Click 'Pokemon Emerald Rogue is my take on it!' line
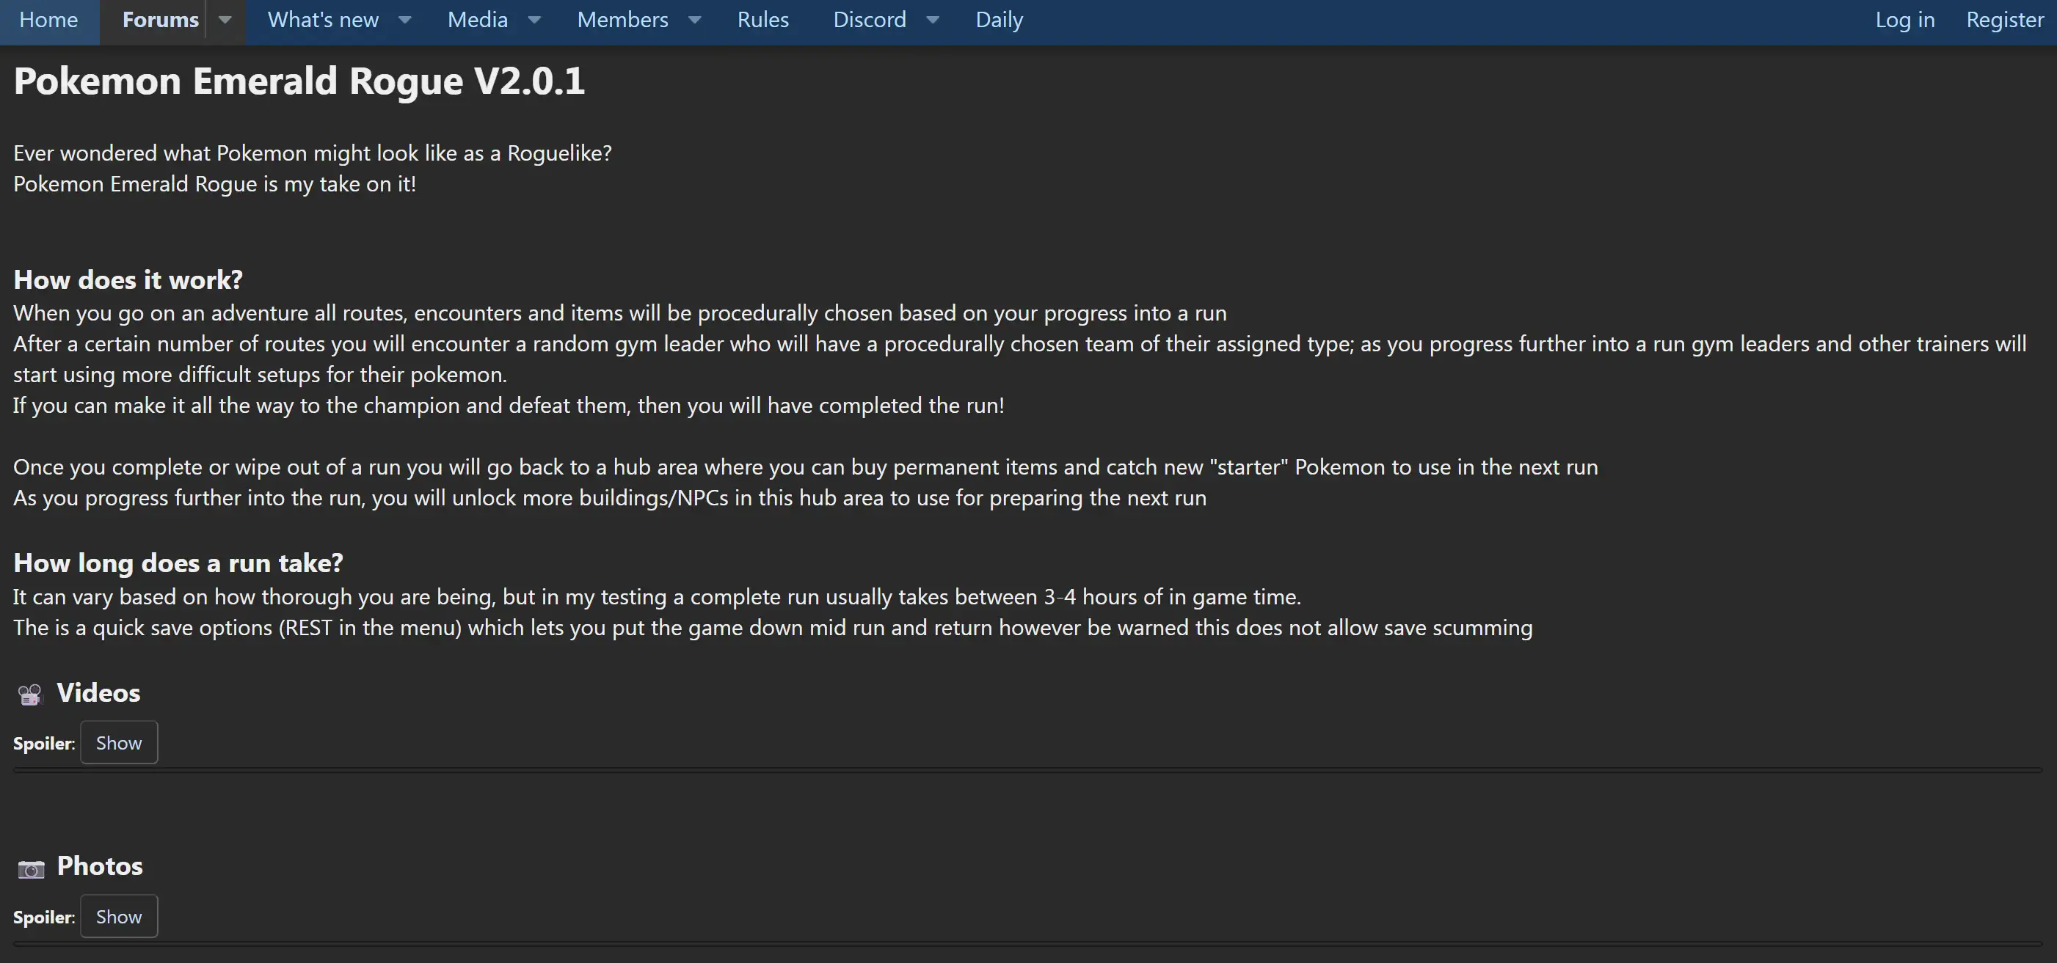This screenshot has height=963, width=2057. point(215,184)
